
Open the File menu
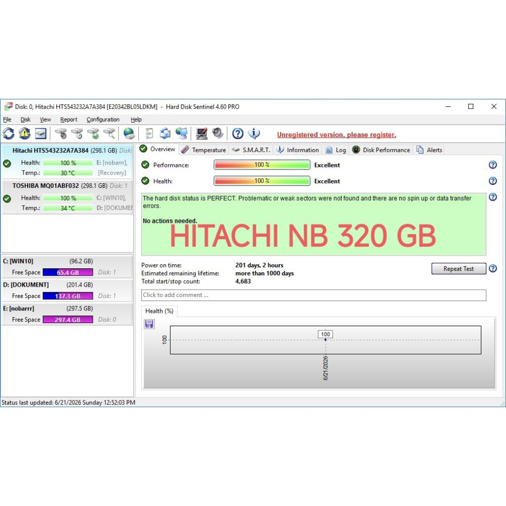pyautogui.click(x=7, y=120)
